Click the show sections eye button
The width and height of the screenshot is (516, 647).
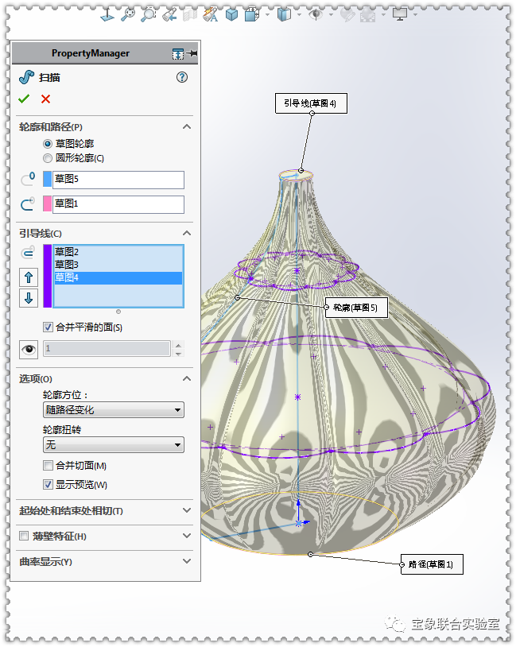[29, 349]
